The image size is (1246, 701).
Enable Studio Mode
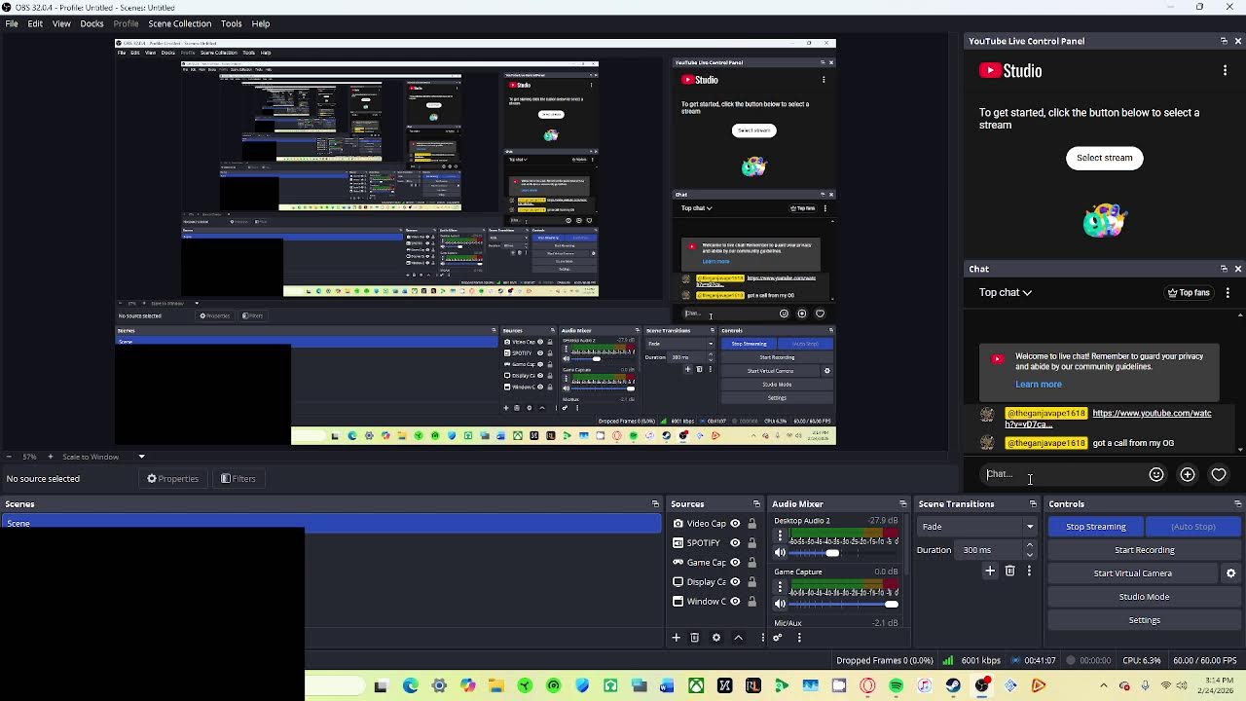[x=1145, y=597]
